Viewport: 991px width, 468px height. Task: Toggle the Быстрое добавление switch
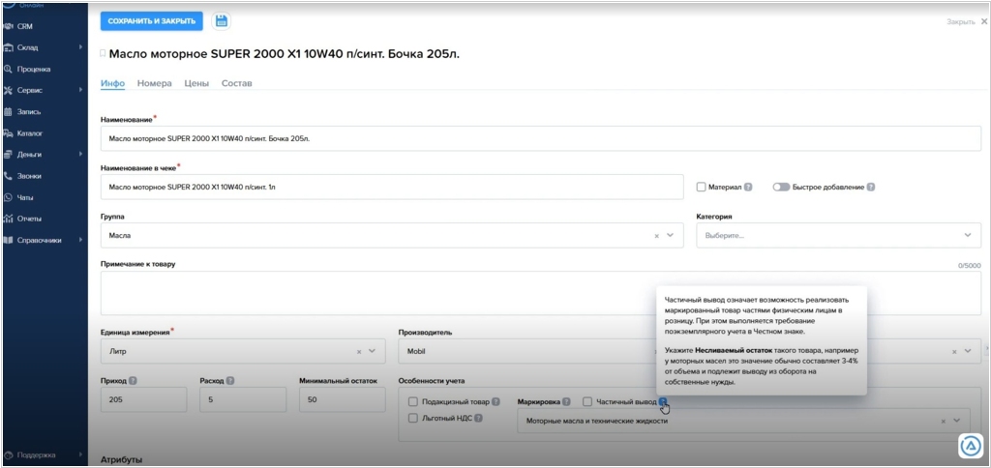click(781, 188)
